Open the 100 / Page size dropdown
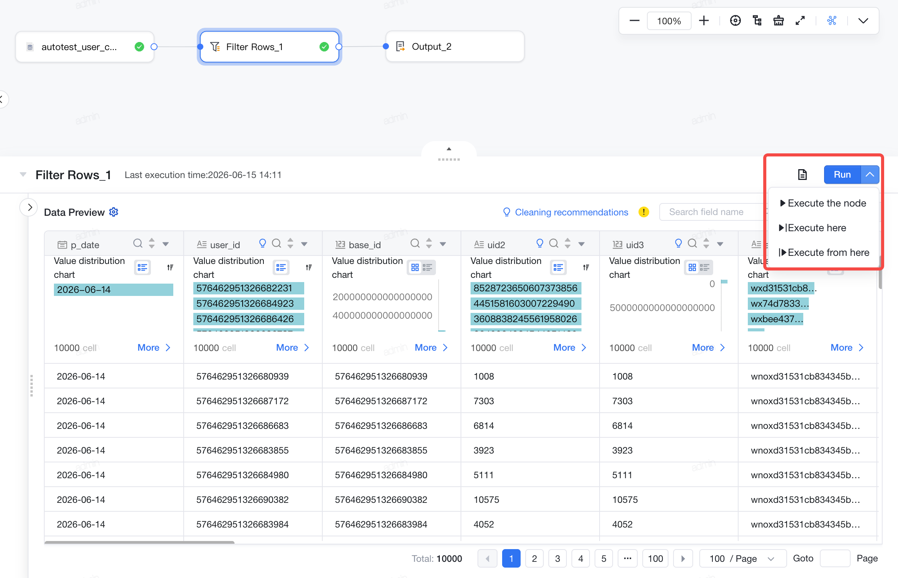This screenshot has height=578, width=898. click(742, 559)
